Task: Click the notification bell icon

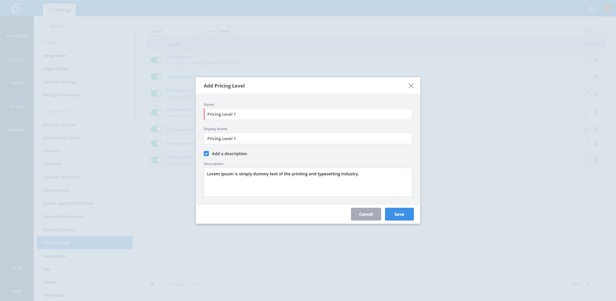Action: (x=592, y=8)
